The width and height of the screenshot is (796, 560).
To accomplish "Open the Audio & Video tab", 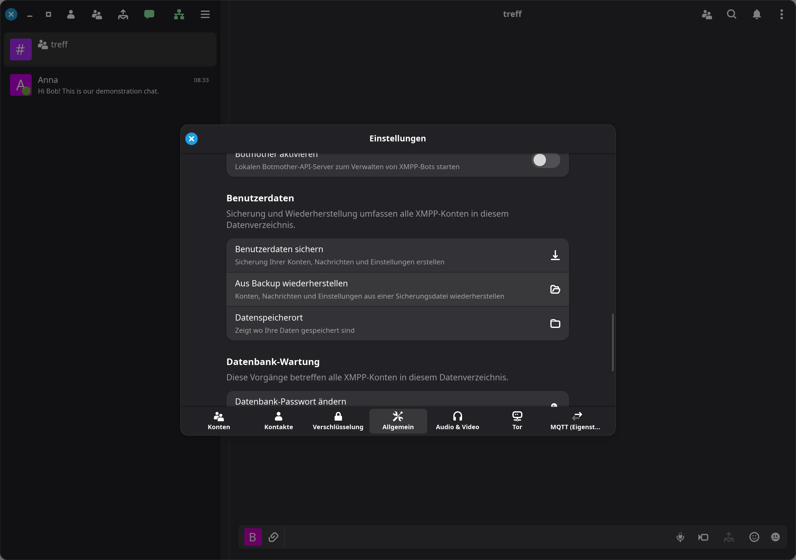I will (x=457, y=421).
